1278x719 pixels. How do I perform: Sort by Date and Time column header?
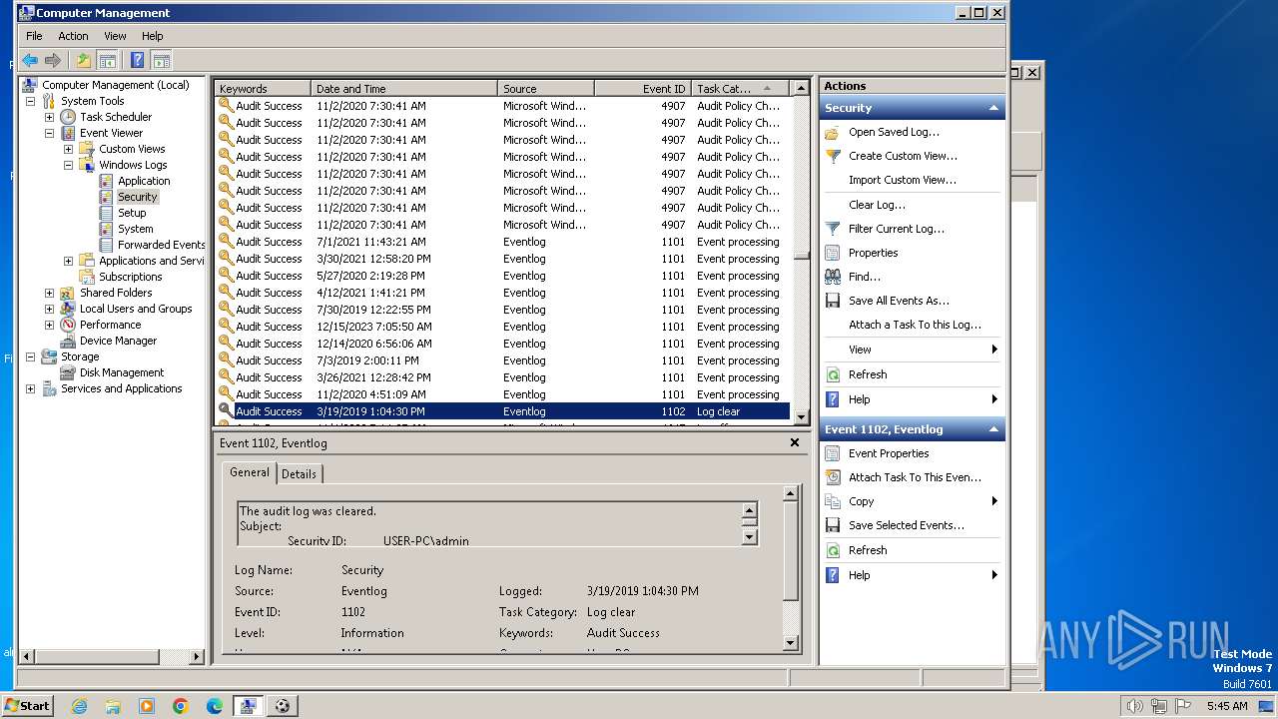tap(404, 88)
